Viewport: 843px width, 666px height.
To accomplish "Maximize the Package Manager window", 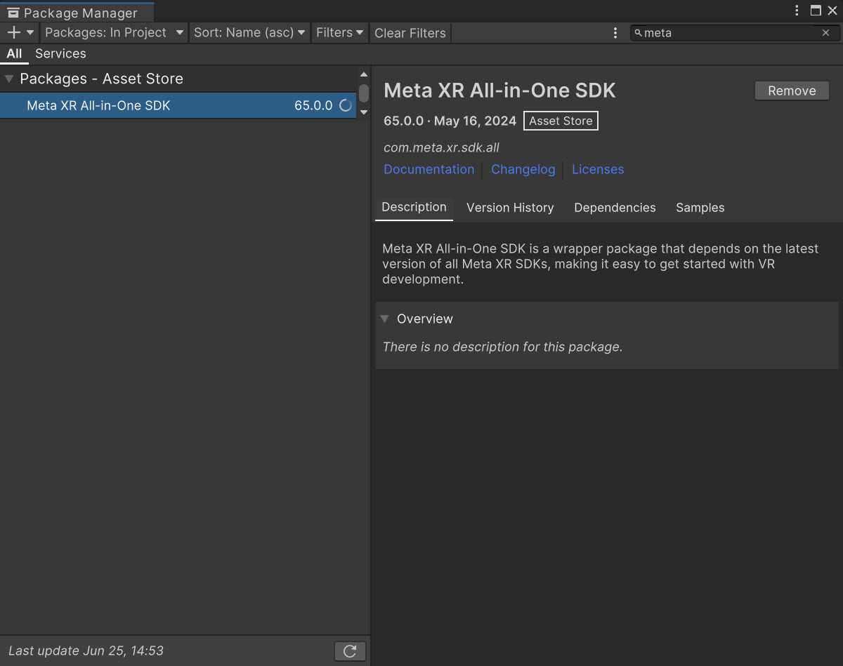I will pyautogui.click(x=816, y=11).
